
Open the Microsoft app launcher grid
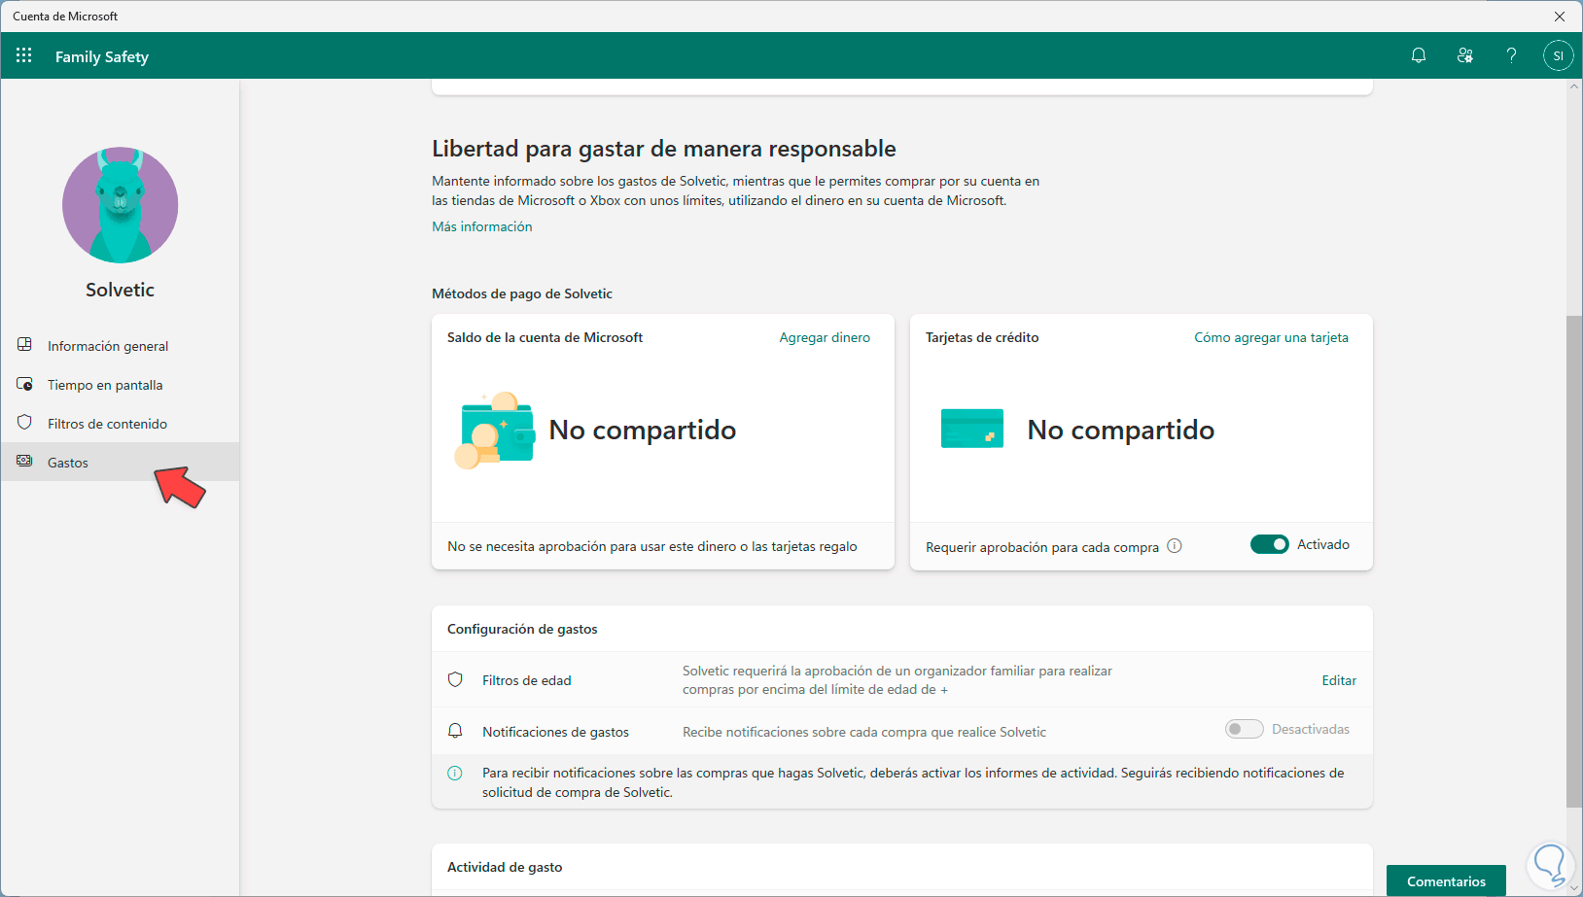click(24, 55)
